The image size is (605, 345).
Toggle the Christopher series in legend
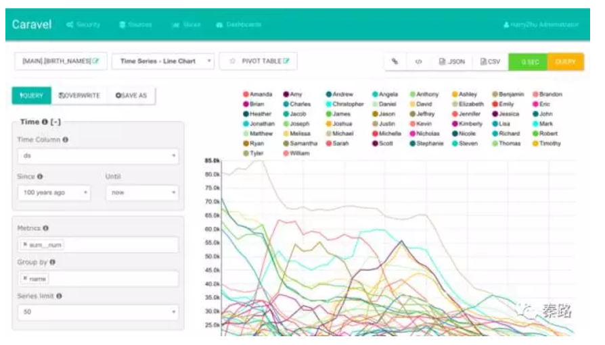coord(345,105)
